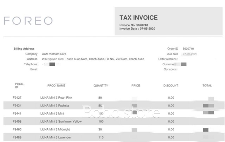Click quantity 80 for Fuchsia
225x142 pixels.
(100, 105)
